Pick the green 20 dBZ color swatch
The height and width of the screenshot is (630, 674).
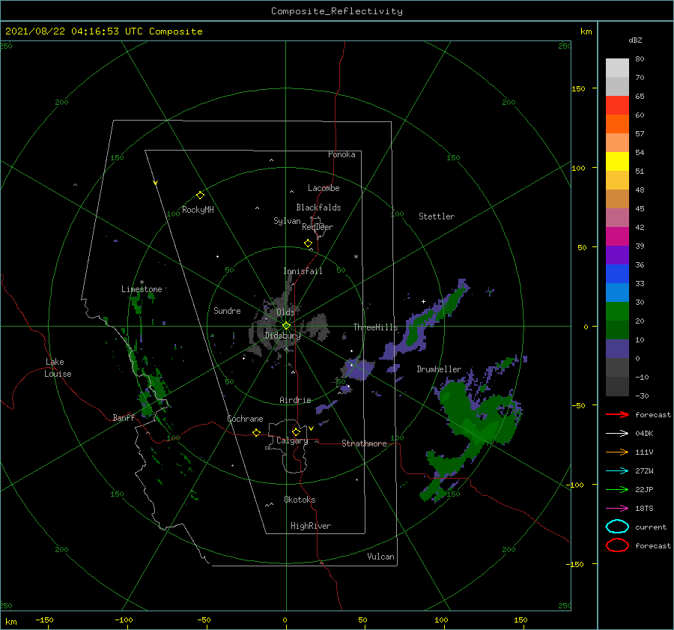coord(617,312)
